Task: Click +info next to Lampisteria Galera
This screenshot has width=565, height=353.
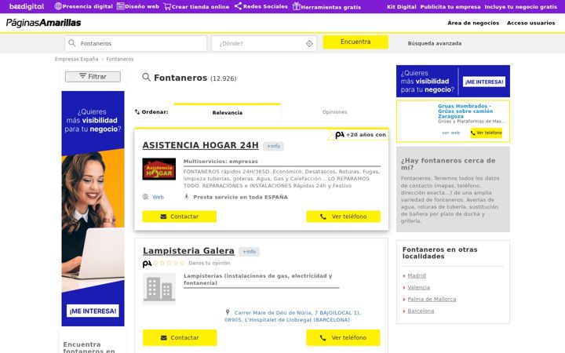Action: (x=249, y=252)
